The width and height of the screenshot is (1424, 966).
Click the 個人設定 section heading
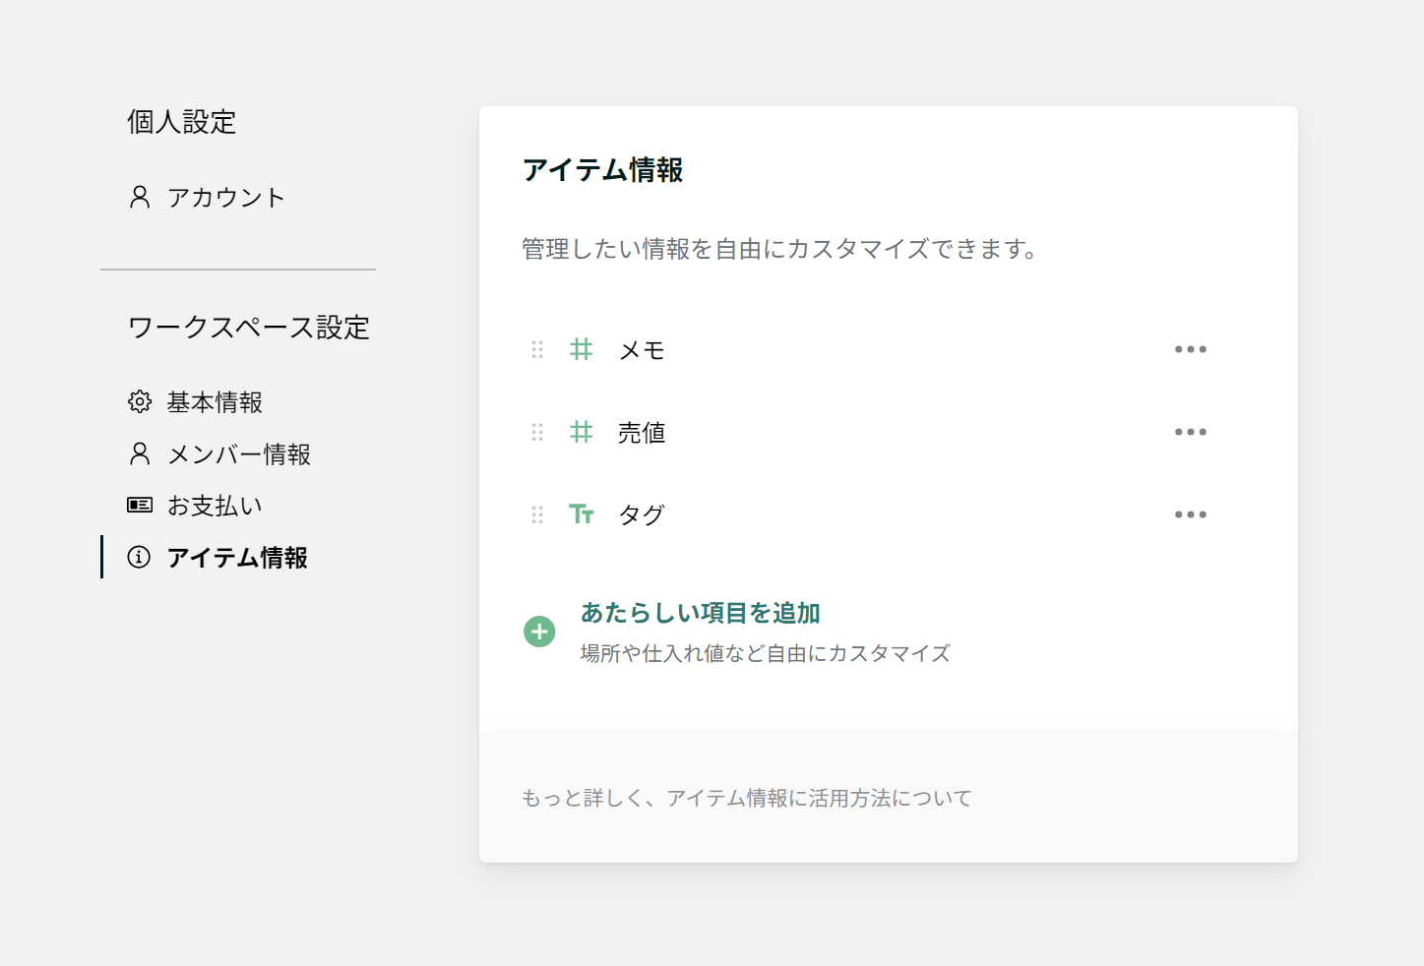click(x=182, y=122)
